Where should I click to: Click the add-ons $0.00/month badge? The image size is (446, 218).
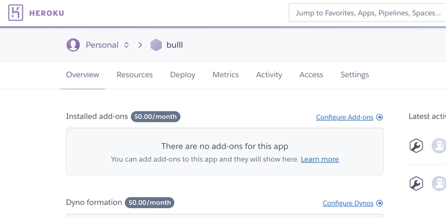pyautogui.click(x=156, y=117)
